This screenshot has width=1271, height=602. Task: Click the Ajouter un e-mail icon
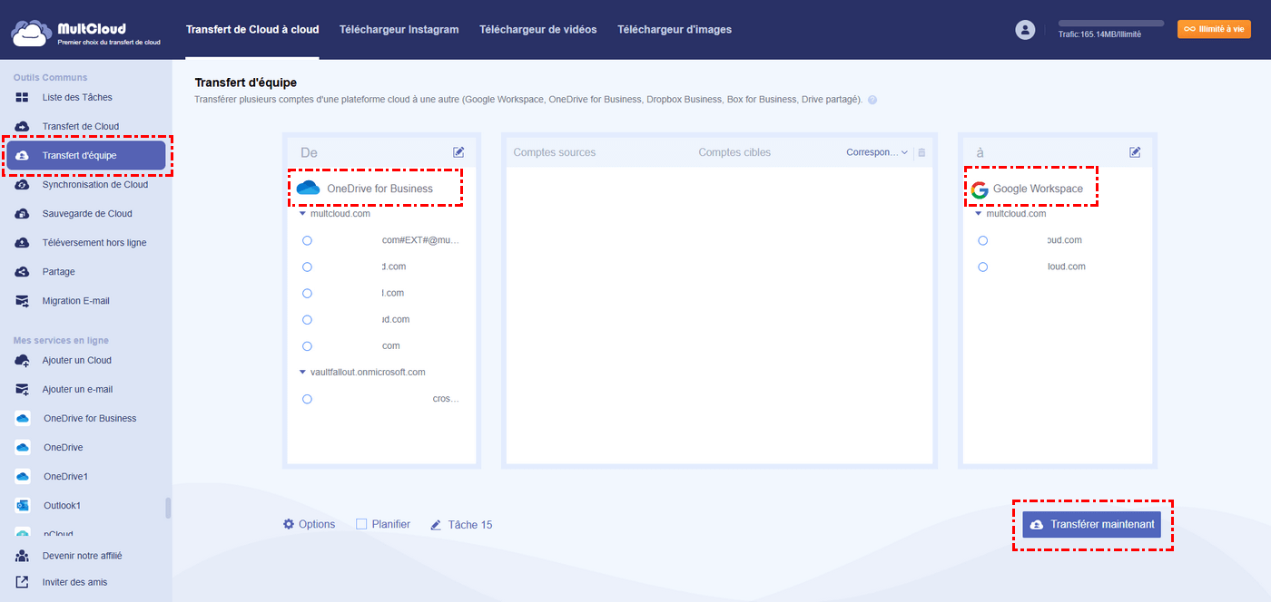[22, 389]
